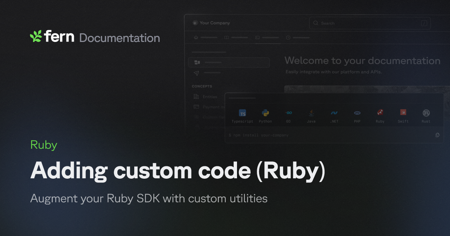
Task: Choose the .NET SDK icon
Action: tap(334, 113)
